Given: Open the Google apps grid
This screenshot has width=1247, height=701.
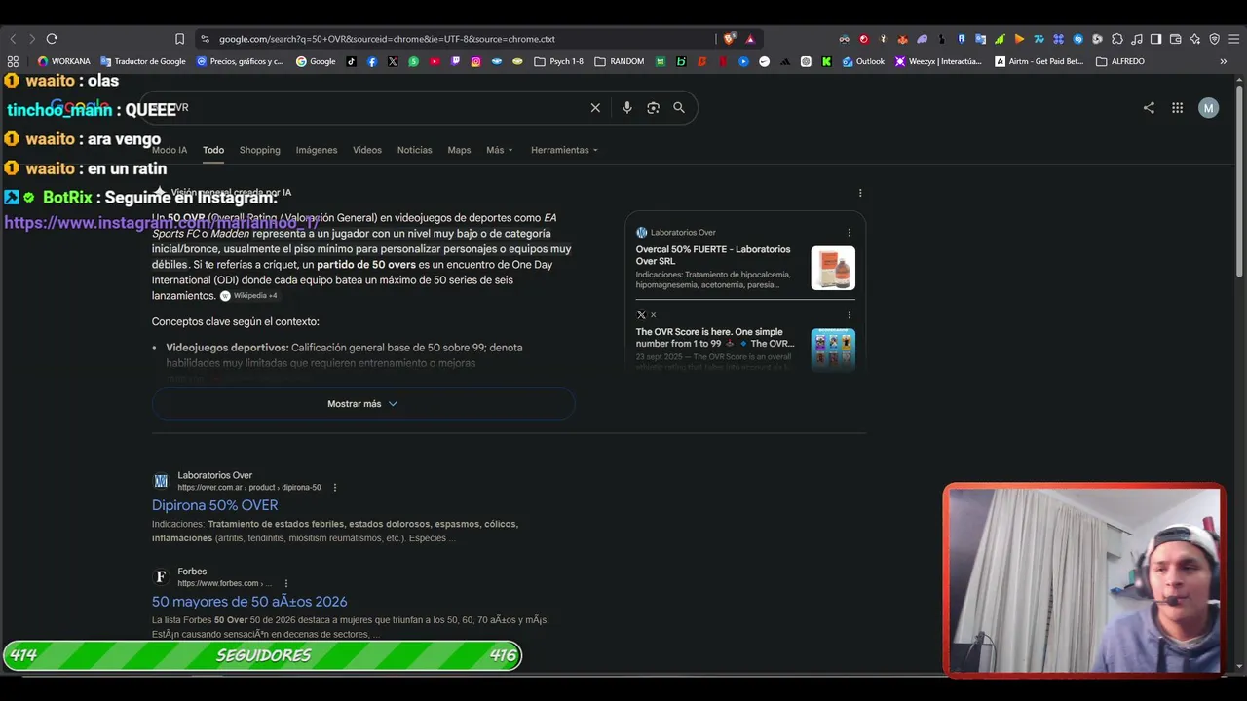Looking at the screenshot, I should pos(1177,108).
